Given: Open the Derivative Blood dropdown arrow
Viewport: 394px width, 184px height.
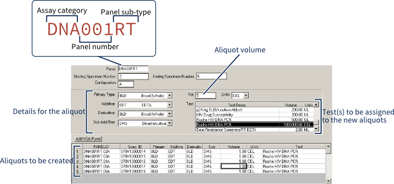Looking at the screenshot, I should click(170, 114).
